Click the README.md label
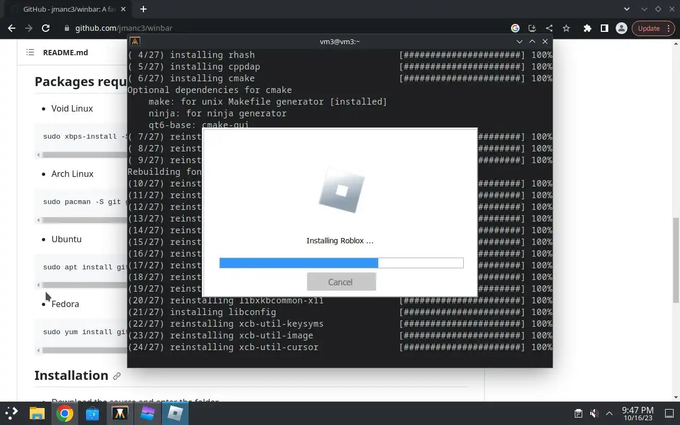The height and width of the screenshot is (425, 680). click(65, 52)
